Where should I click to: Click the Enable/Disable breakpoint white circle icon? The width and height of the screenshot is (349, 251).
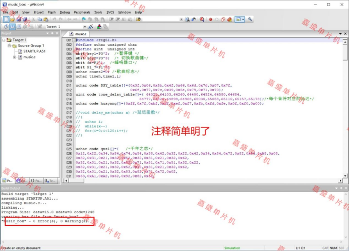(216, 20)
